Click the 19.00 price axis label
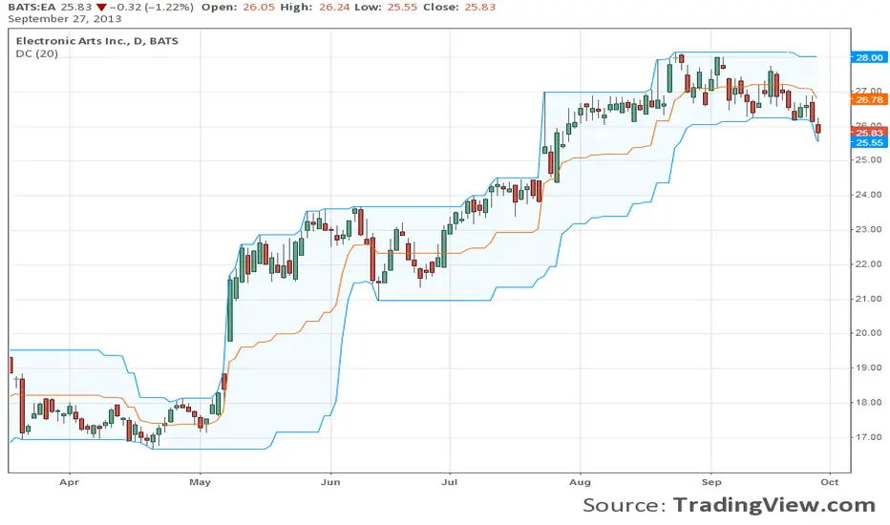The image size is (890, 525). 870,367
